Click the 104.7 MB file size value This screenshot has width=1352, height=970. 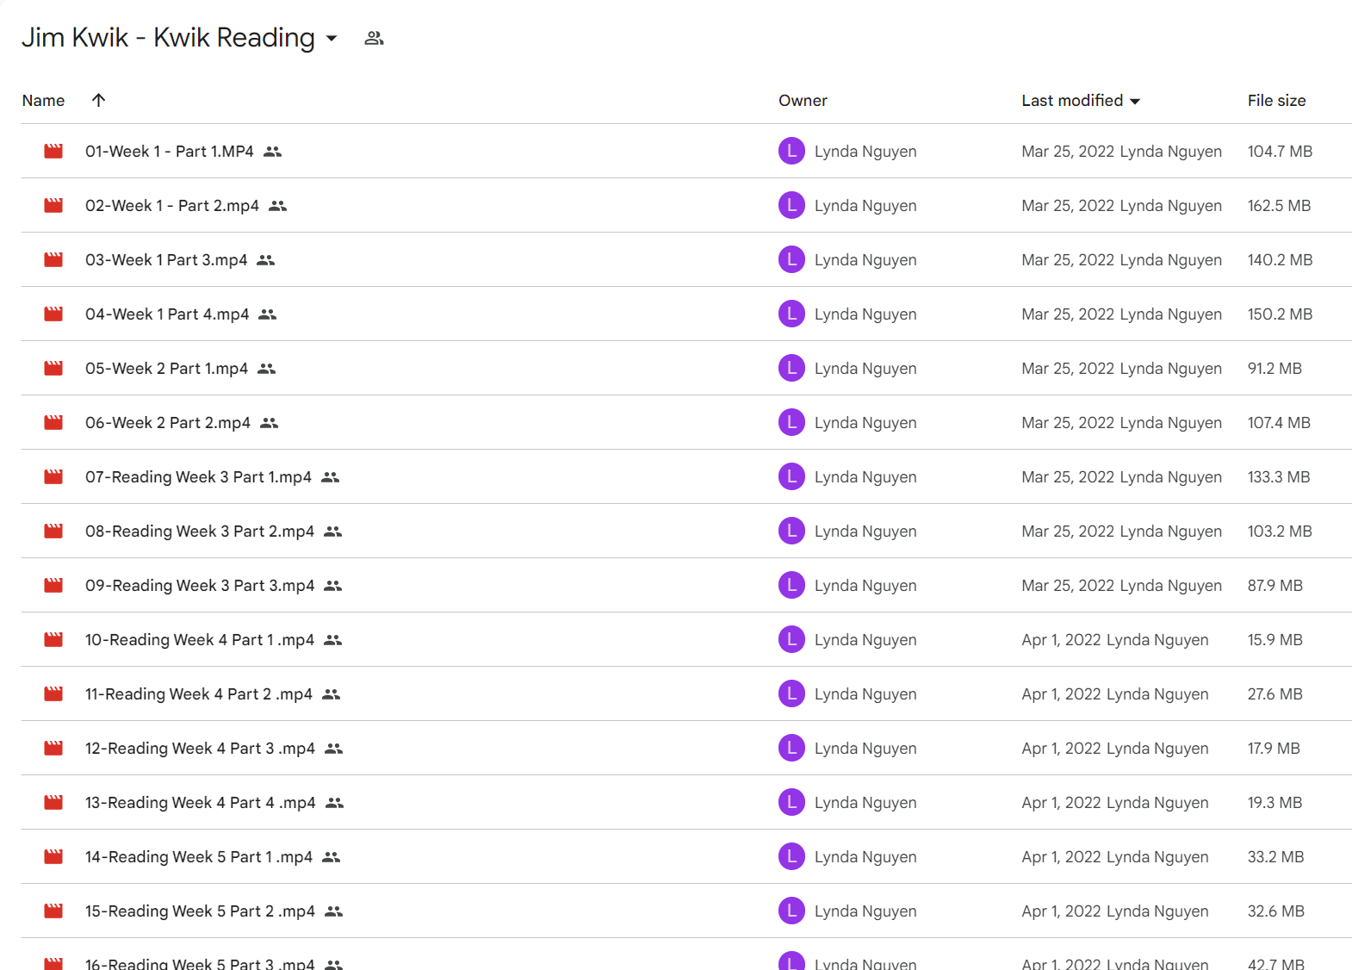point(1280,151)
